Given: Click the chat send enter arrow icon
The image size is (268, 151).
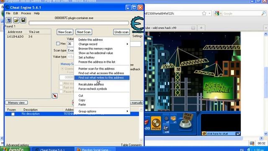Looking at the screenshot, I should (x=238, y=133).
